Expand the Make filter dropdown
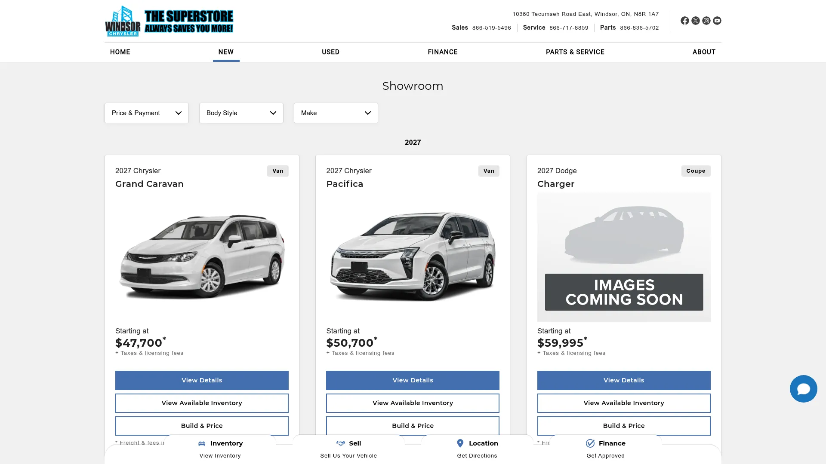Viewport: 826px width, 464px height. (336, 113)
